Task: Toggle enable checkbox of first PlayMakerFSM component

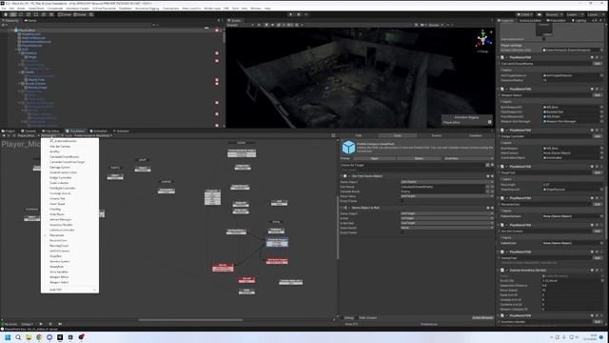Action: pos(507,57)
